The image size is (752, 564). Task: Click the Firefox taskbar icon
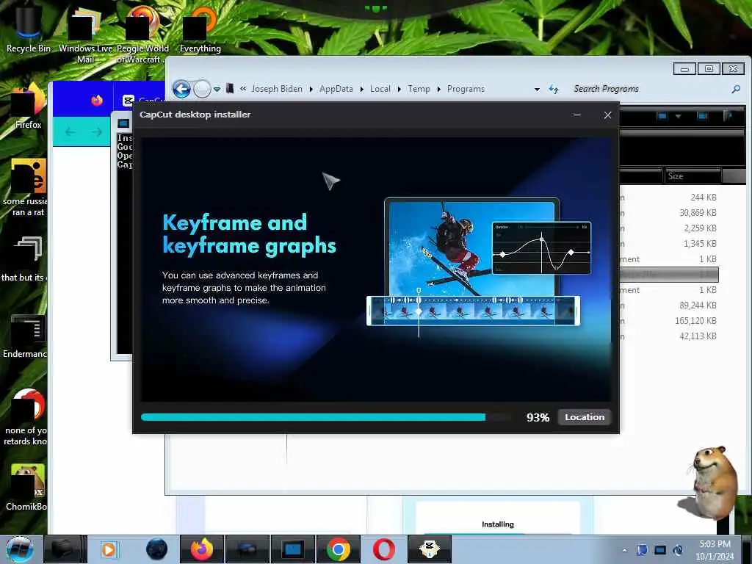click(201, 549)
